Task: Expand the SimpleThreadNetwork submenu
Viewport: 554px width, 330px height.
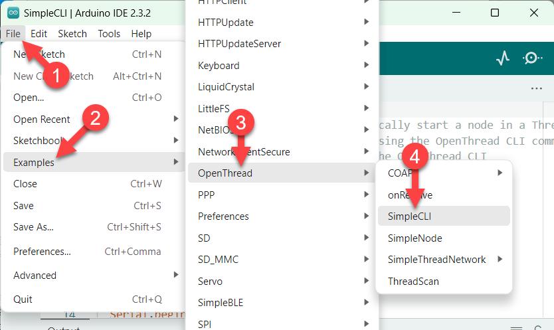Action: pos(436,260)
